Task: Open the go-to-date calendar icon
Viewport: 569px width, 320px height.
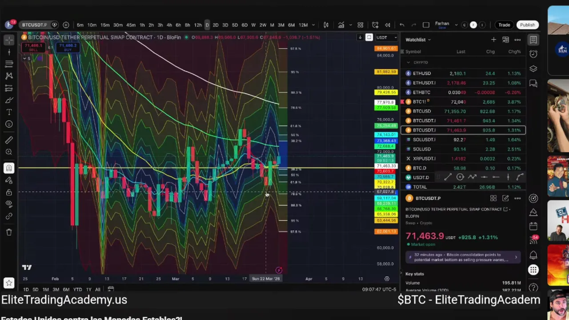Action: click(111, 289)
